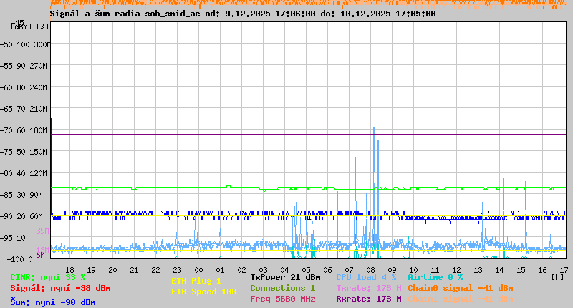Click the "CPU load 4 %" legend label
The image size is (573, 308).
point(366,277)
